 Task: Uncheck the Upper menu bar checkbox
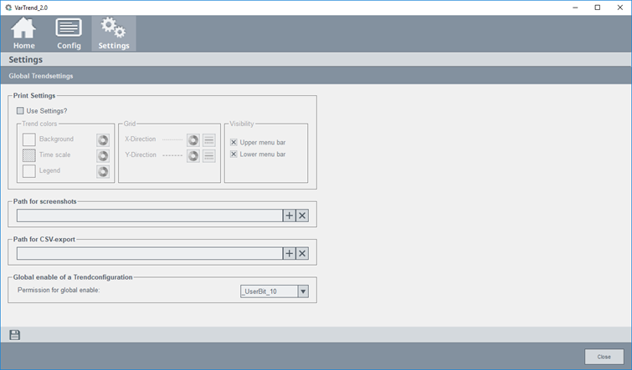tap(234, 142)
